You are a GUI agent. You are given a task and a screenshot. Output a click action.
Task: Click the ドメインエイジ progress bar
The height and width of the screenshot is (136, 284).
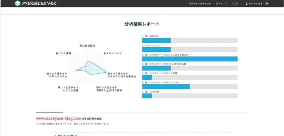point(190,50)
